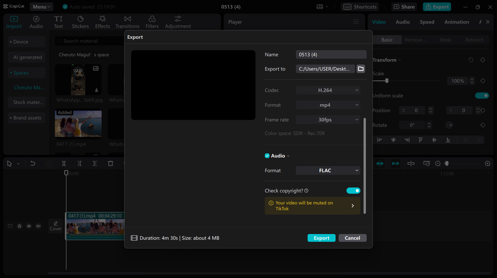Image resolution: width=497 pixels, height=278 pixels.
Task: Open the Codec H.264 dropdown
Action: pos(328,90)
